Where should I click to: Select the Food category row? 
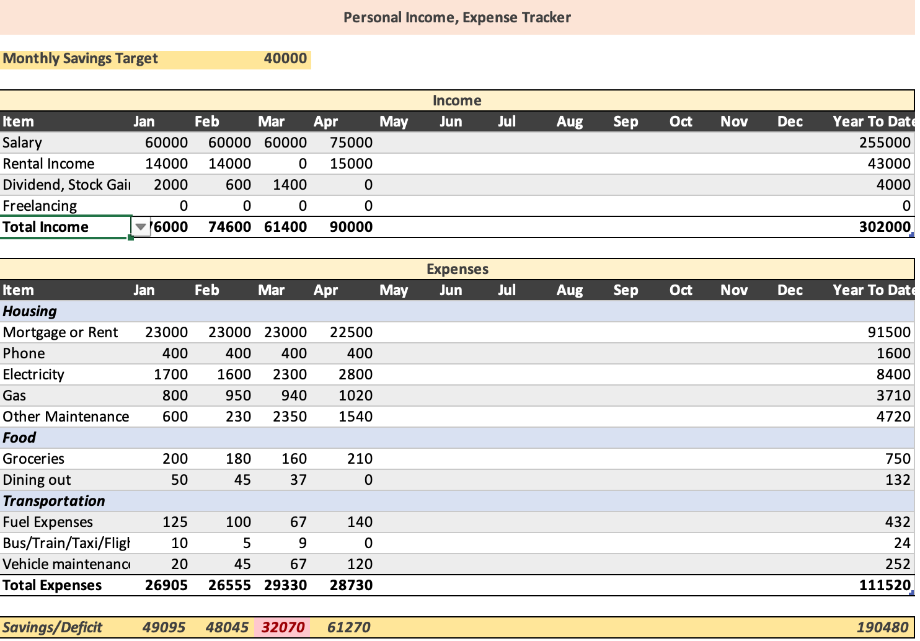19,437
